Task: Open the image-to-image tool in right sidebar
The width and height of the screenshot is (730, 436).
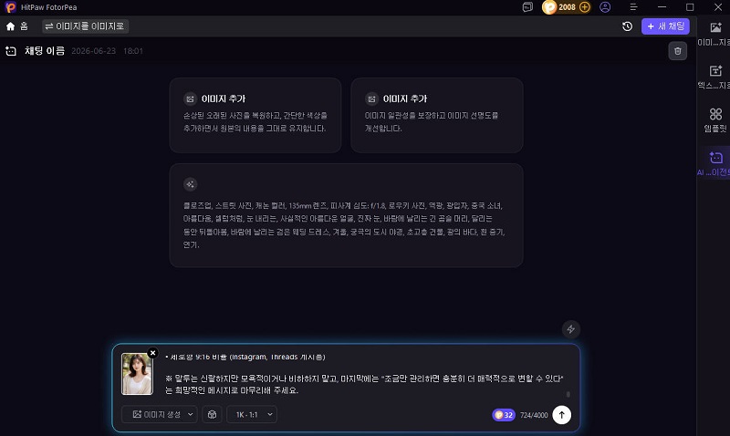Action: pos(714,34)
